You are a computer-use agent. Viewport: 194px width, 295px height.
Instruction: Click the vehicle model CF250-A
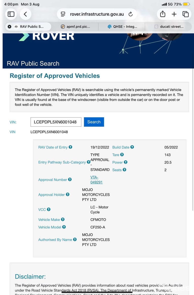(98, 227)
